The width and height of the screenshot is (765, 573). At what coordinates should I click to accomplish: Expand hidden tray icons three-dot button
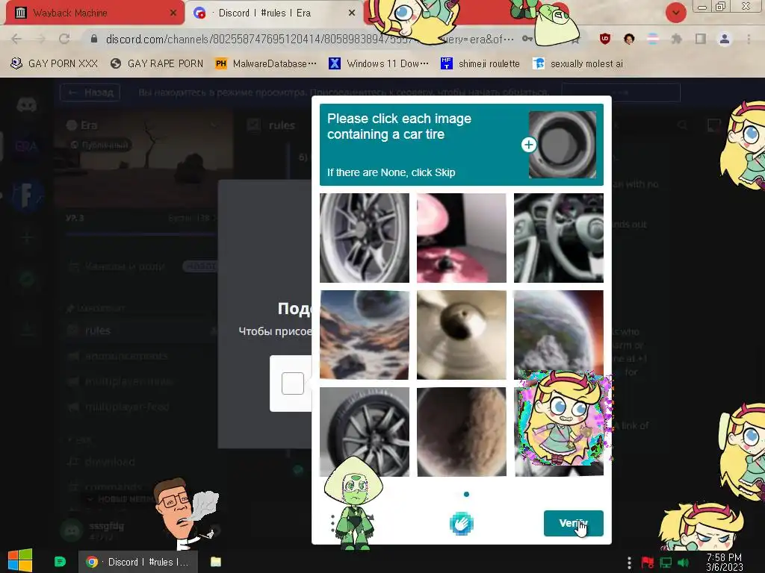coord(629,563)
